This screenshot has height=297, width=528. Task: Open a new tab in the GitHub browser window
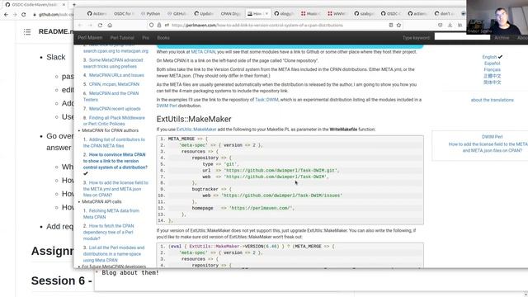click(74, 5)
